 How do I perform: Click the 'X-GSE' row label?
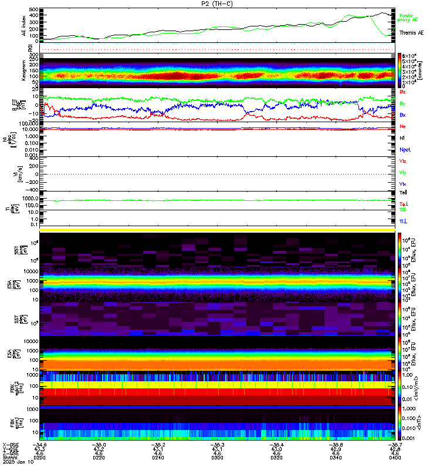click(11, 445)
